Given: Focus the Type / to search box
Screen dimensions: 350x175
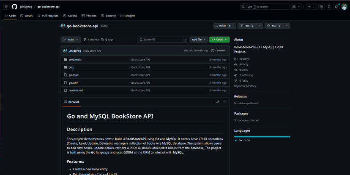Looking at the screenshot, I should [265, 7].
